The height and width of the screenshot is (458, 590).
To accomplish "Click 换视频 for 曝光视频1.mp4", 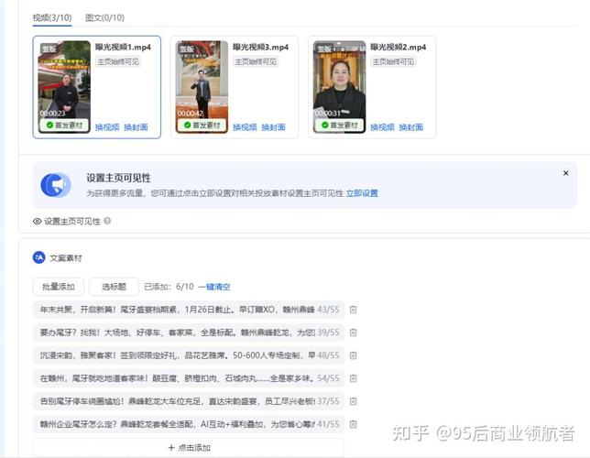I will click(107, 127).
